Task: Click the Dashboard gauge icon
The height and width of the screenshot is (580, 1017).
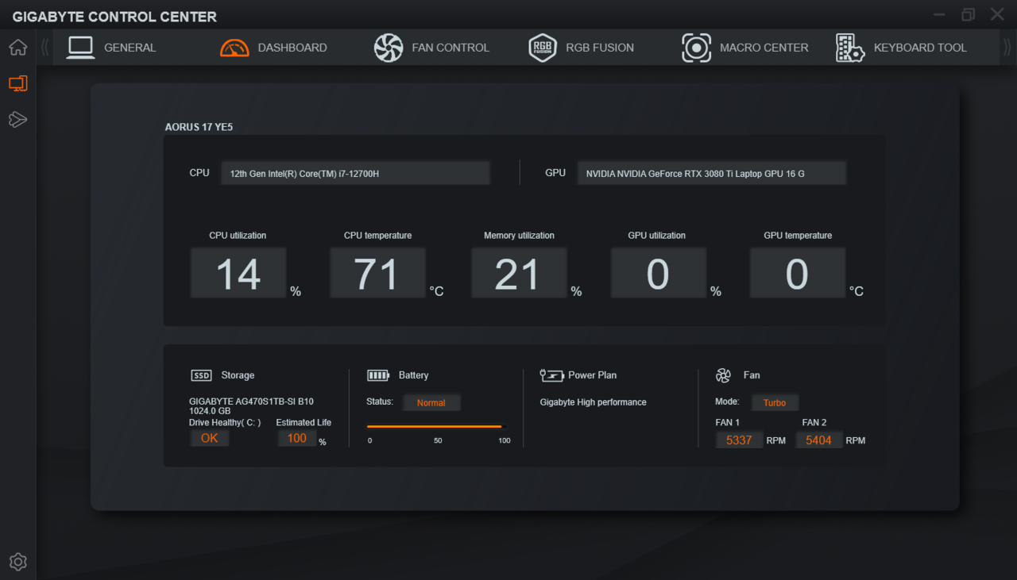Action: pos(234,48)
